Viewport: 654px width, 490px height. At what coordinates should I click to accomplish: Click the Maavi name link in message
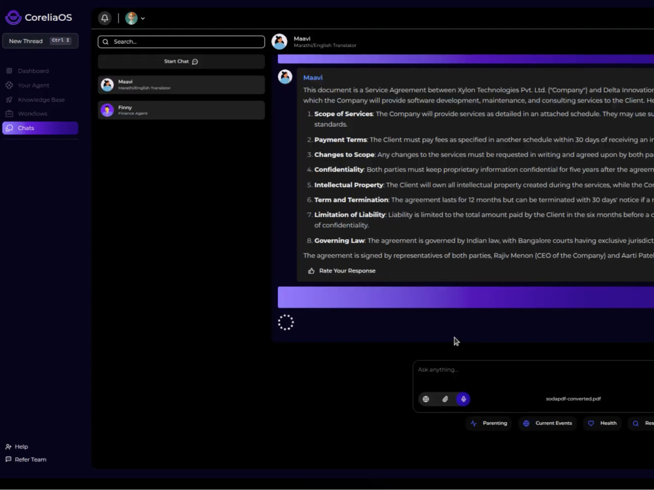313,78
